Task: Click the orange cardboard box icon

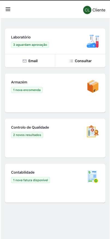Action: [x=93, y=86]
